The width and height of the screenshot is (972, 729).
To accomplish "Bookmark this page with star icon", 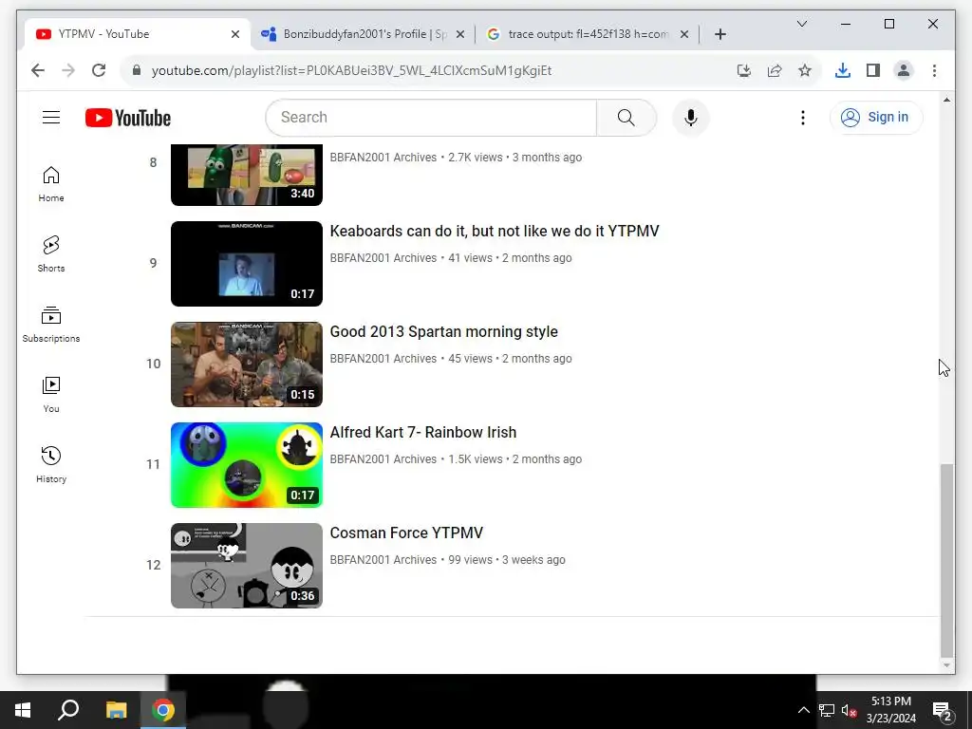I will 805,70.
